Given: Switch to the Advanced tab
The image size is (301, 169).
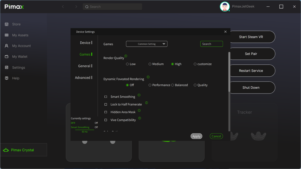Looking at the screenshot, I should click(83, 78).
